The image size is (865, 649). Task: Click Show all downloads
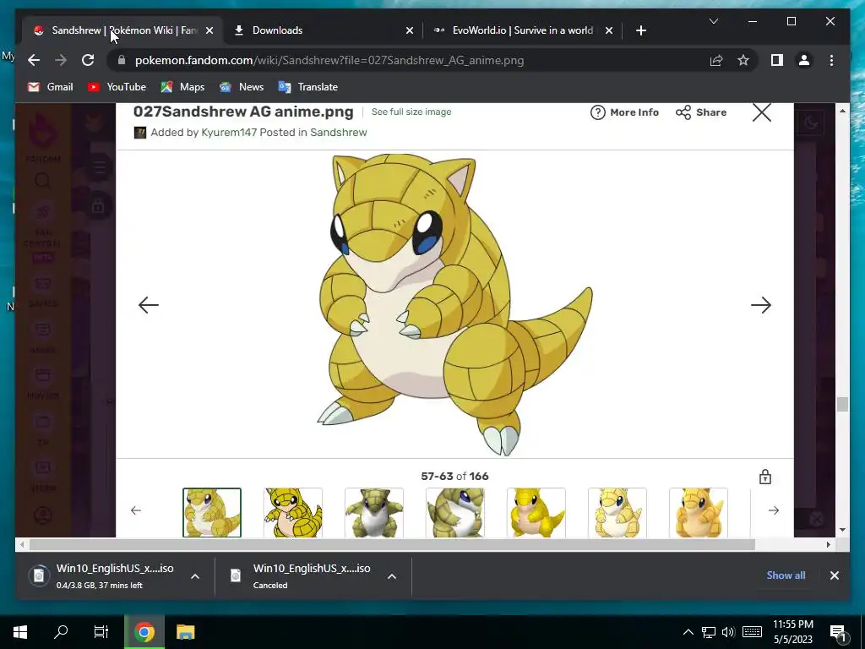coord(786,575)
